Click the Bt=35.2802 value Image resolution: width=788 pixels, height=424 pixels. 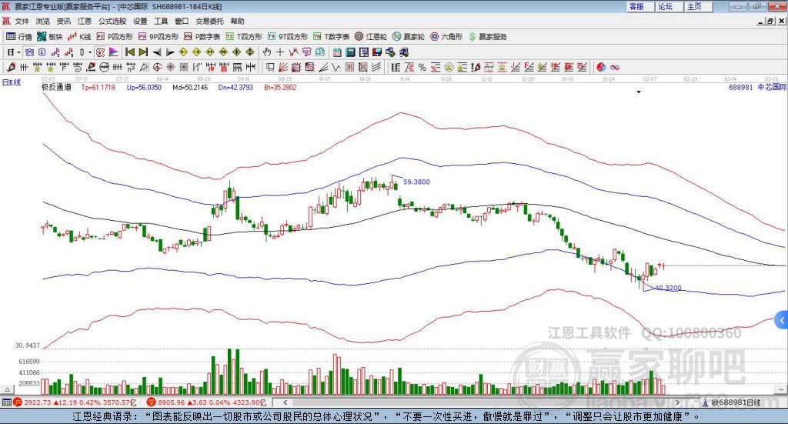click(x=280, y=88)
